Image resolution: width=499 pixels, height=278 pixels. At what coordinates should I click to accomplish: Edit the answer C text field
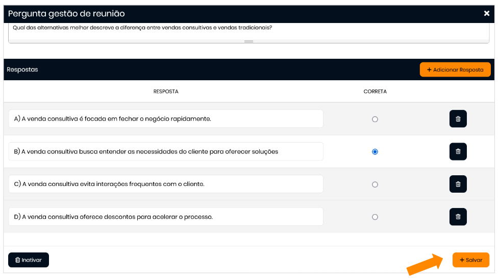click(166, 184)
